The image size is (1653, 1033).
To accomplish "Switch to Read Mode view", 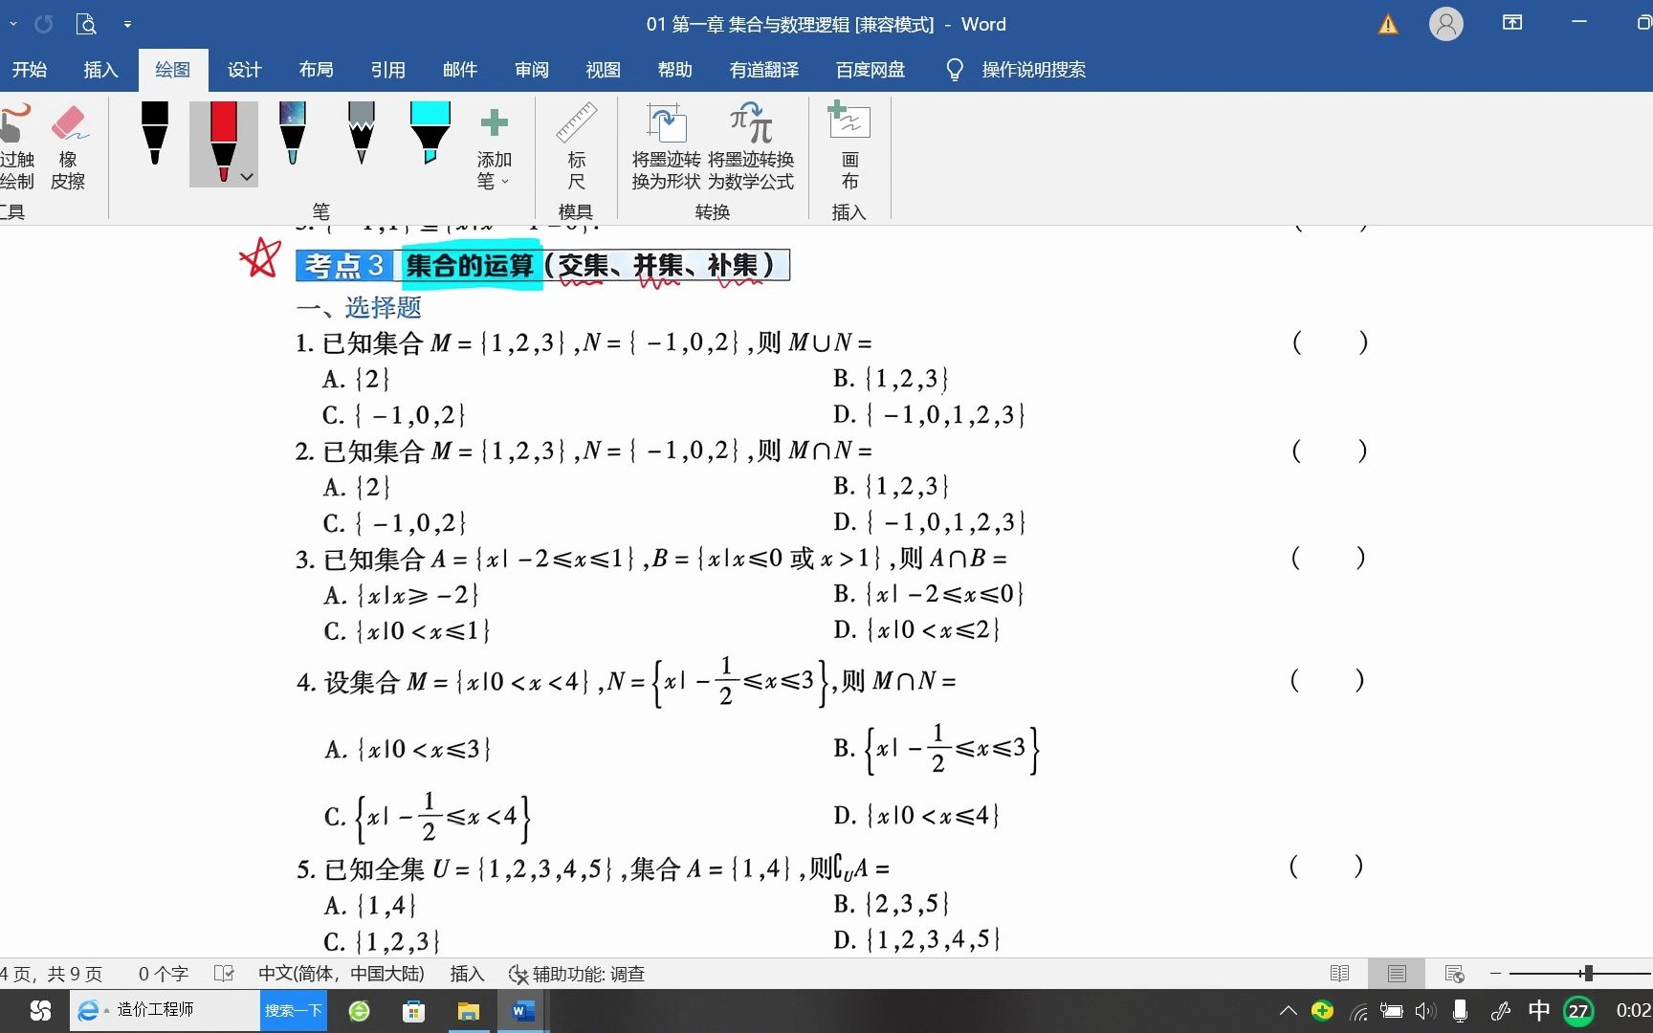I will click(x=1339, y=974).
